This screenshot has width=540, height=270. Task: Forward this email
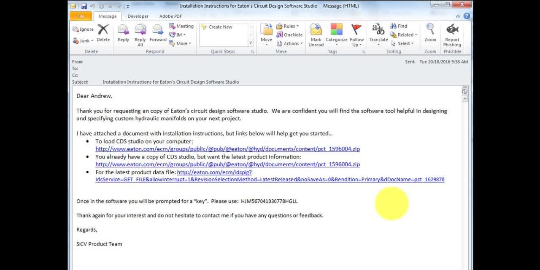158,33
